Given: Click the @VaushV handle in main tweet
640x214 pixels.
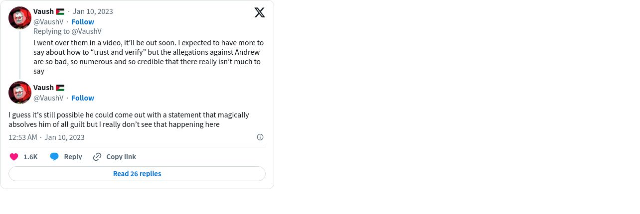Looking at the screenshot, I should point(48,98).
